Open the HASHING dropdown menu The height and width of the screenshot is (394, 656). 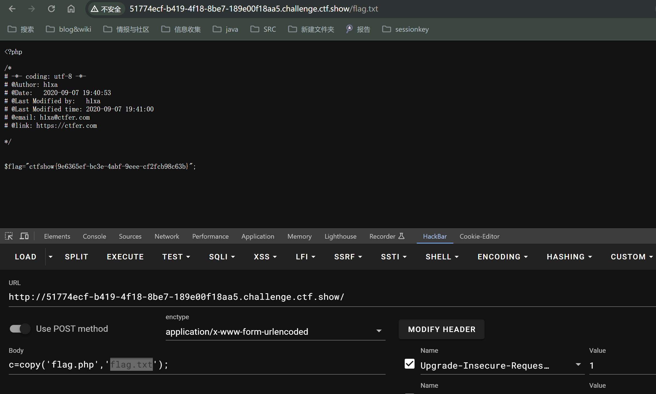pyautogui.click(x=569, y=257)
